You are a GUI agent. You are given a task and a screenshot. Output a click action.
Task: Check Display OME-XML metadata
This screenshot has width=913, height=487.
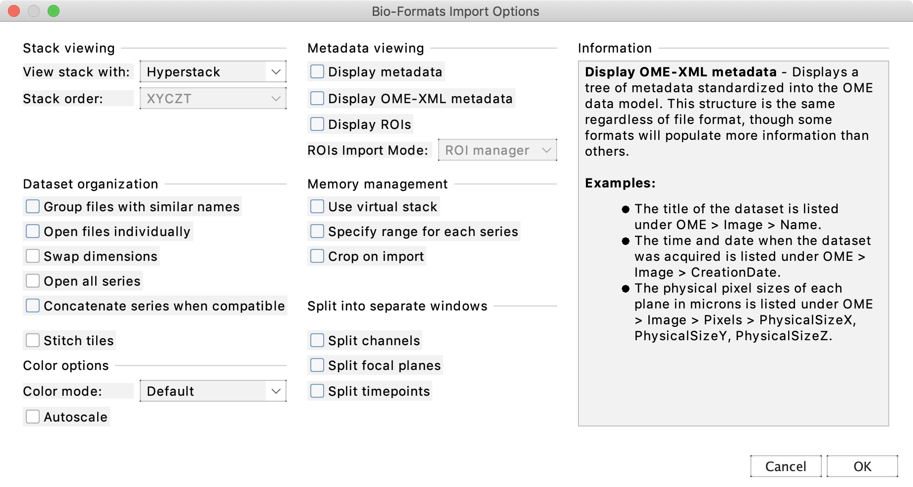coord(317,98)
